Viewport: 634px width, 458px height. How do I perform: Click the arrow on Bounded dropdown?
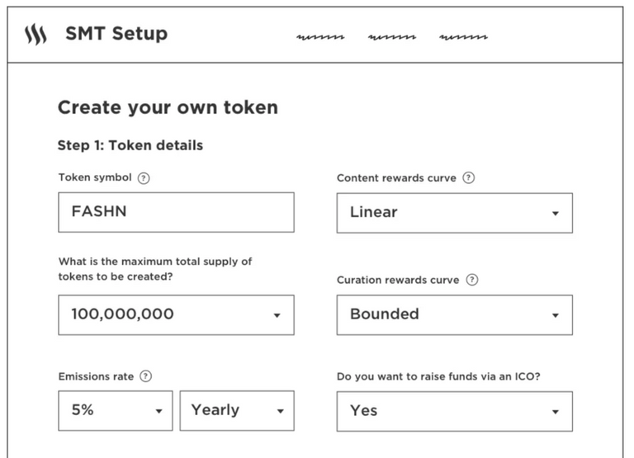[556, 315]
